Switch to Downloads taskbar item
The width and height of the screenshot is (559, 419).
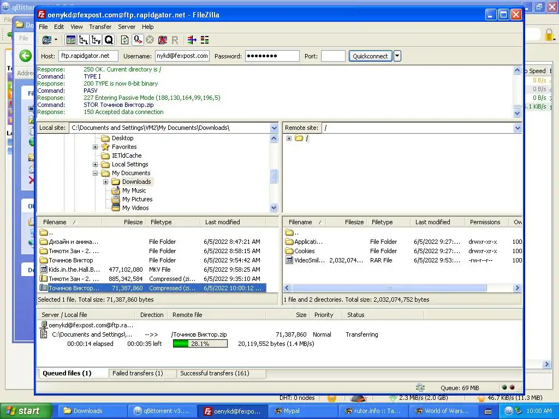(91, 411)
